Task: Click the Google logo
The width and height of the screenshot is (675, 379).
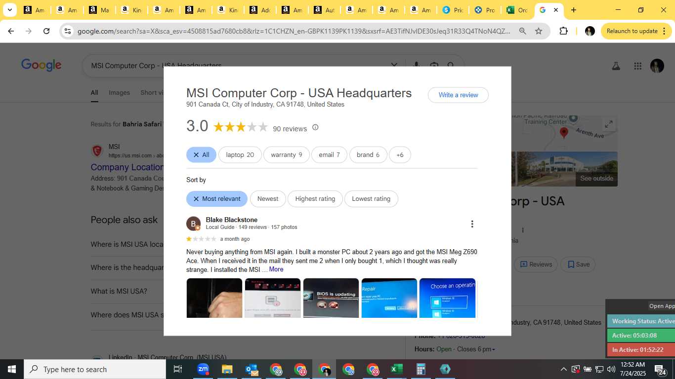Action: (42, 65)
